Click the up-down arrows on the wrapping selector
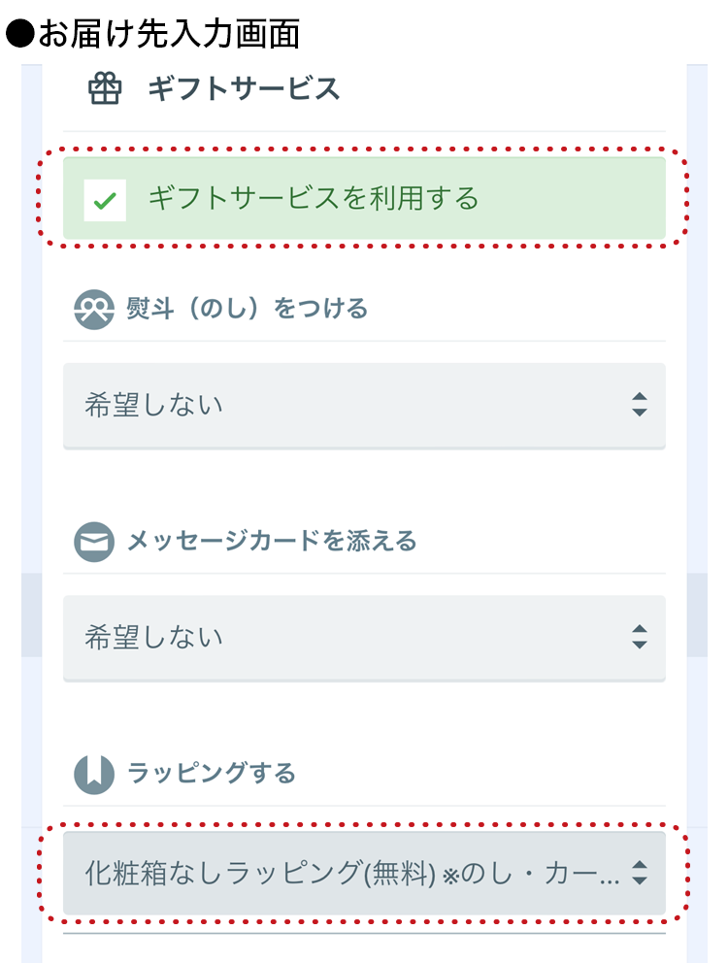 pos(640,873)
